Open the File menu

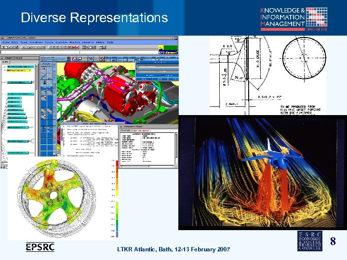(6, 42)
